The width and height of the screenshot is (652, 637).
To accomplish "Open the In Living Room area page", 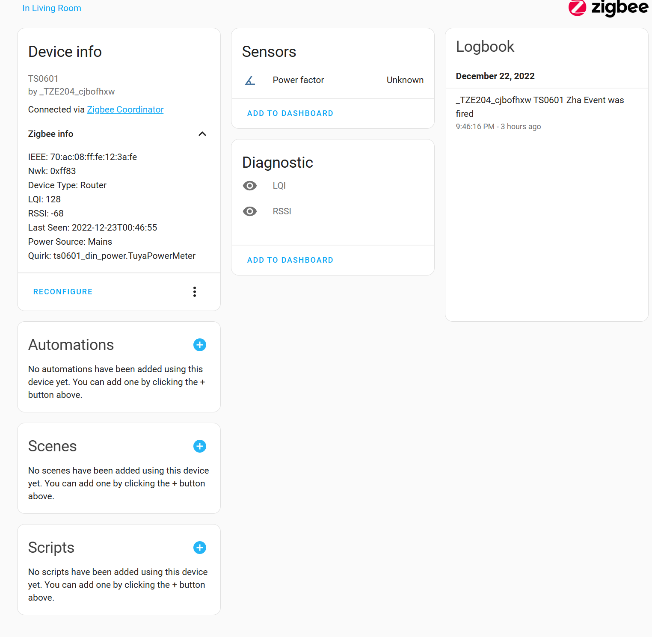I will 51,8.
